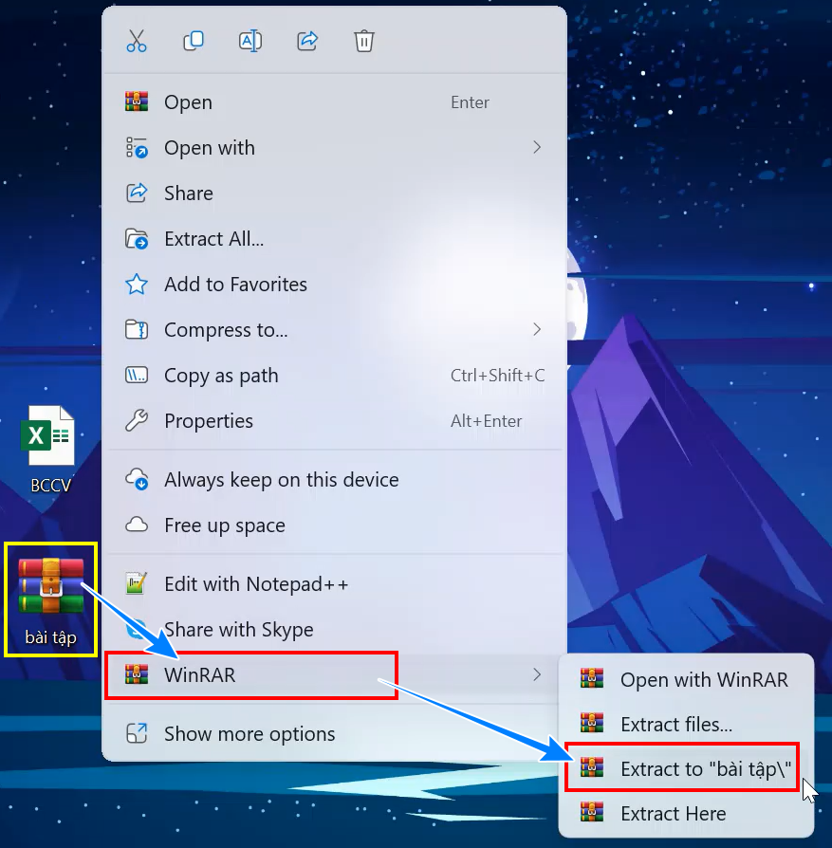
Task: Click the Share arrow icon in top row
Action: pyautogui.click(x=307, y=41)
